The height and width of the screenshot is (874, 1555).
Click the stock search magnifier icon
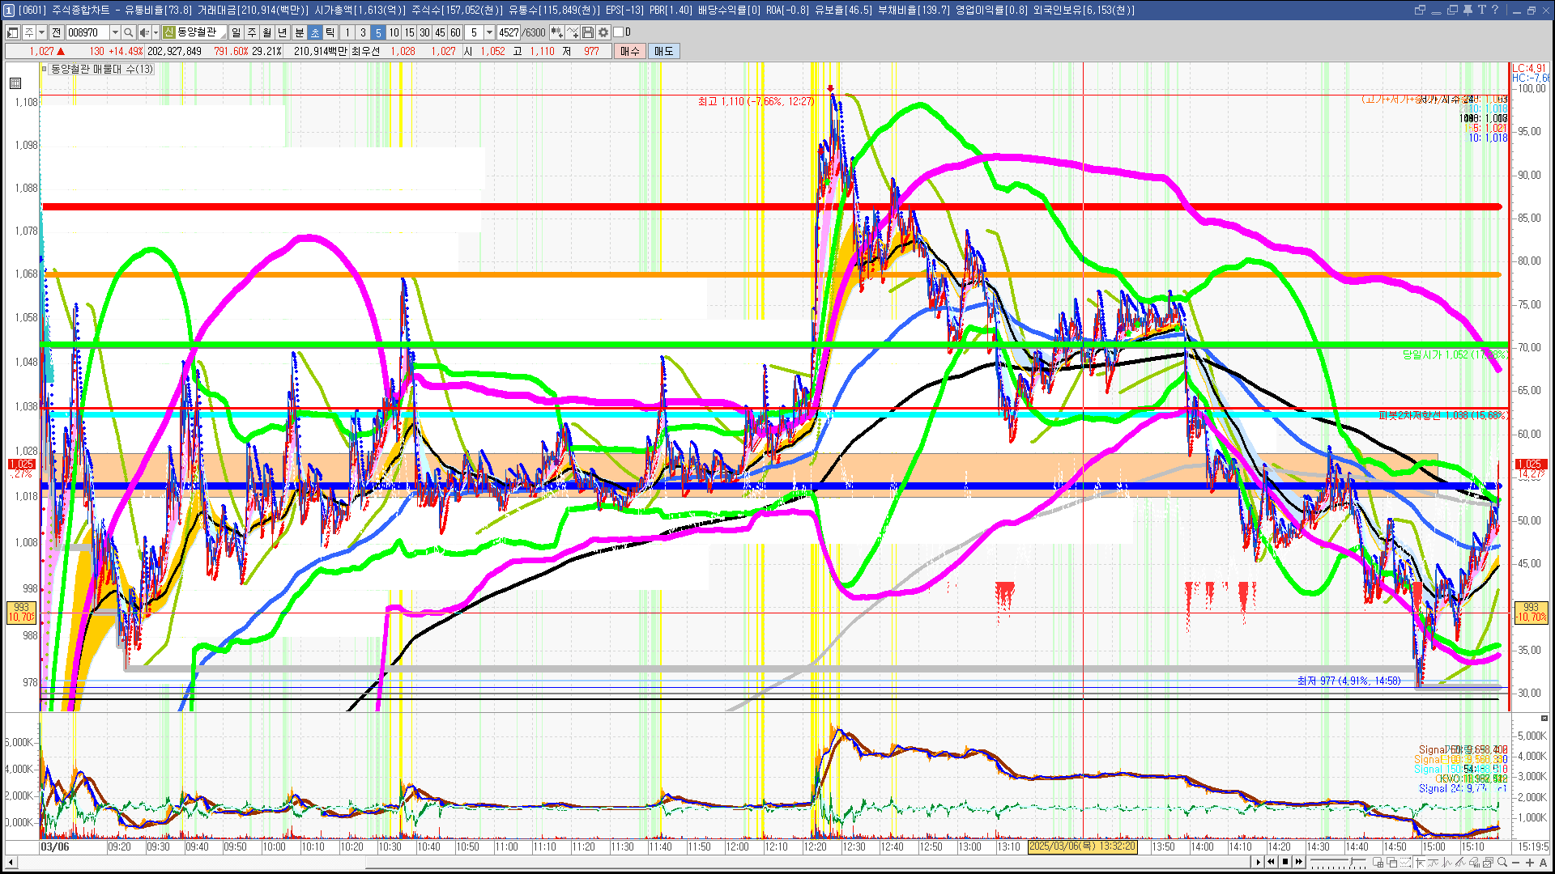coord(128,32)
